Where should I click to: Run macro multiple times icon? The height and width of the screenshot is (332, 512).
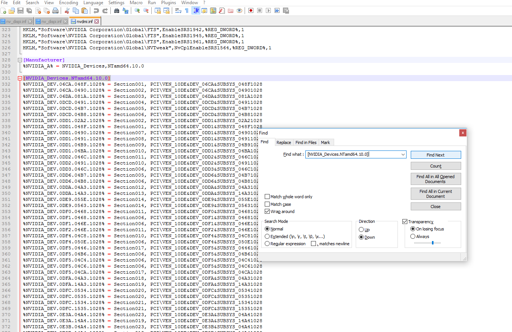pyautogui.click(x=277, y=11)
